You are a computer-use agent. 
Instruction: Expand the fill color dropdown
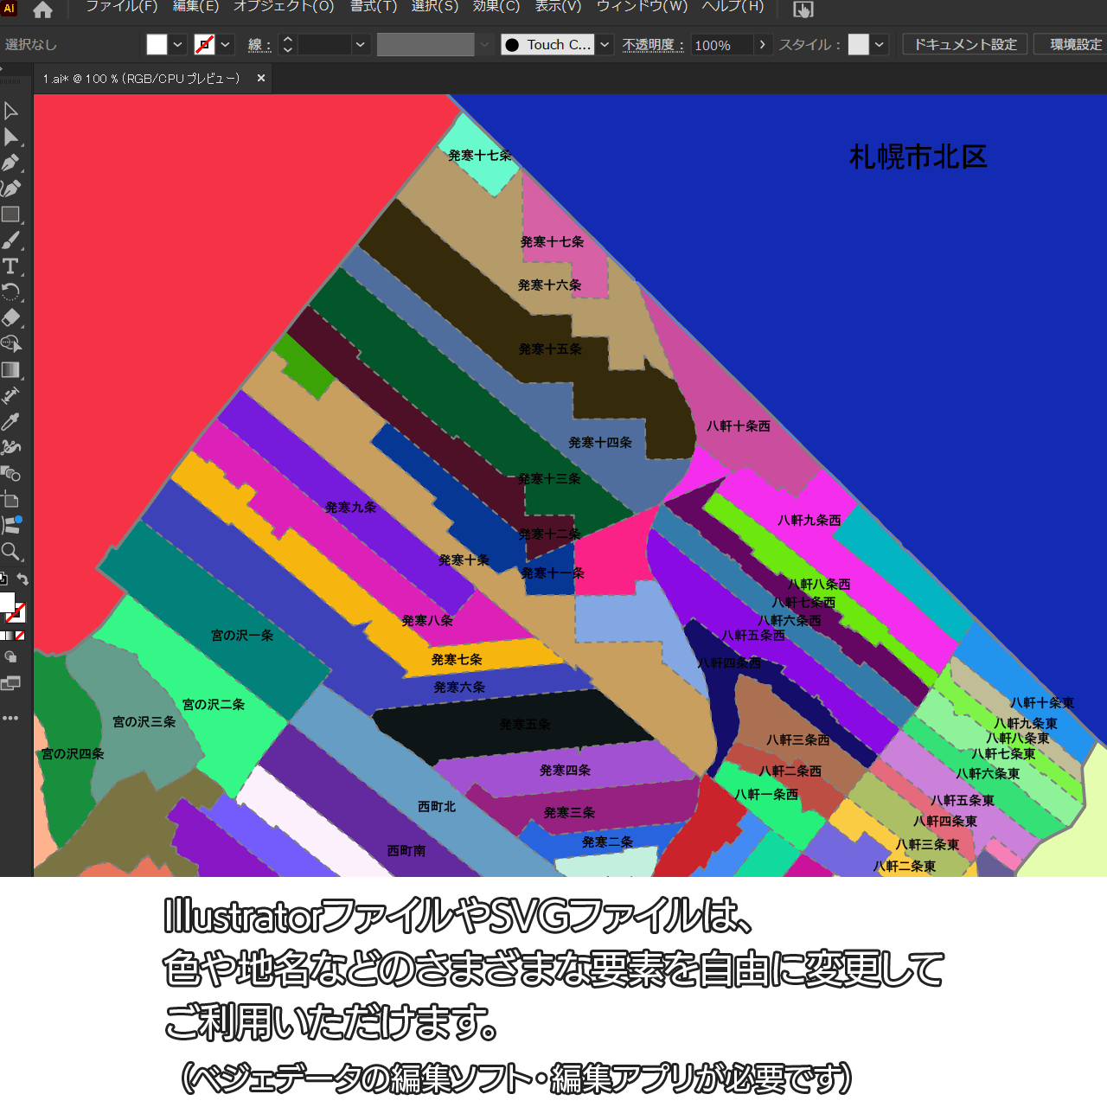(x=177, y=44)
